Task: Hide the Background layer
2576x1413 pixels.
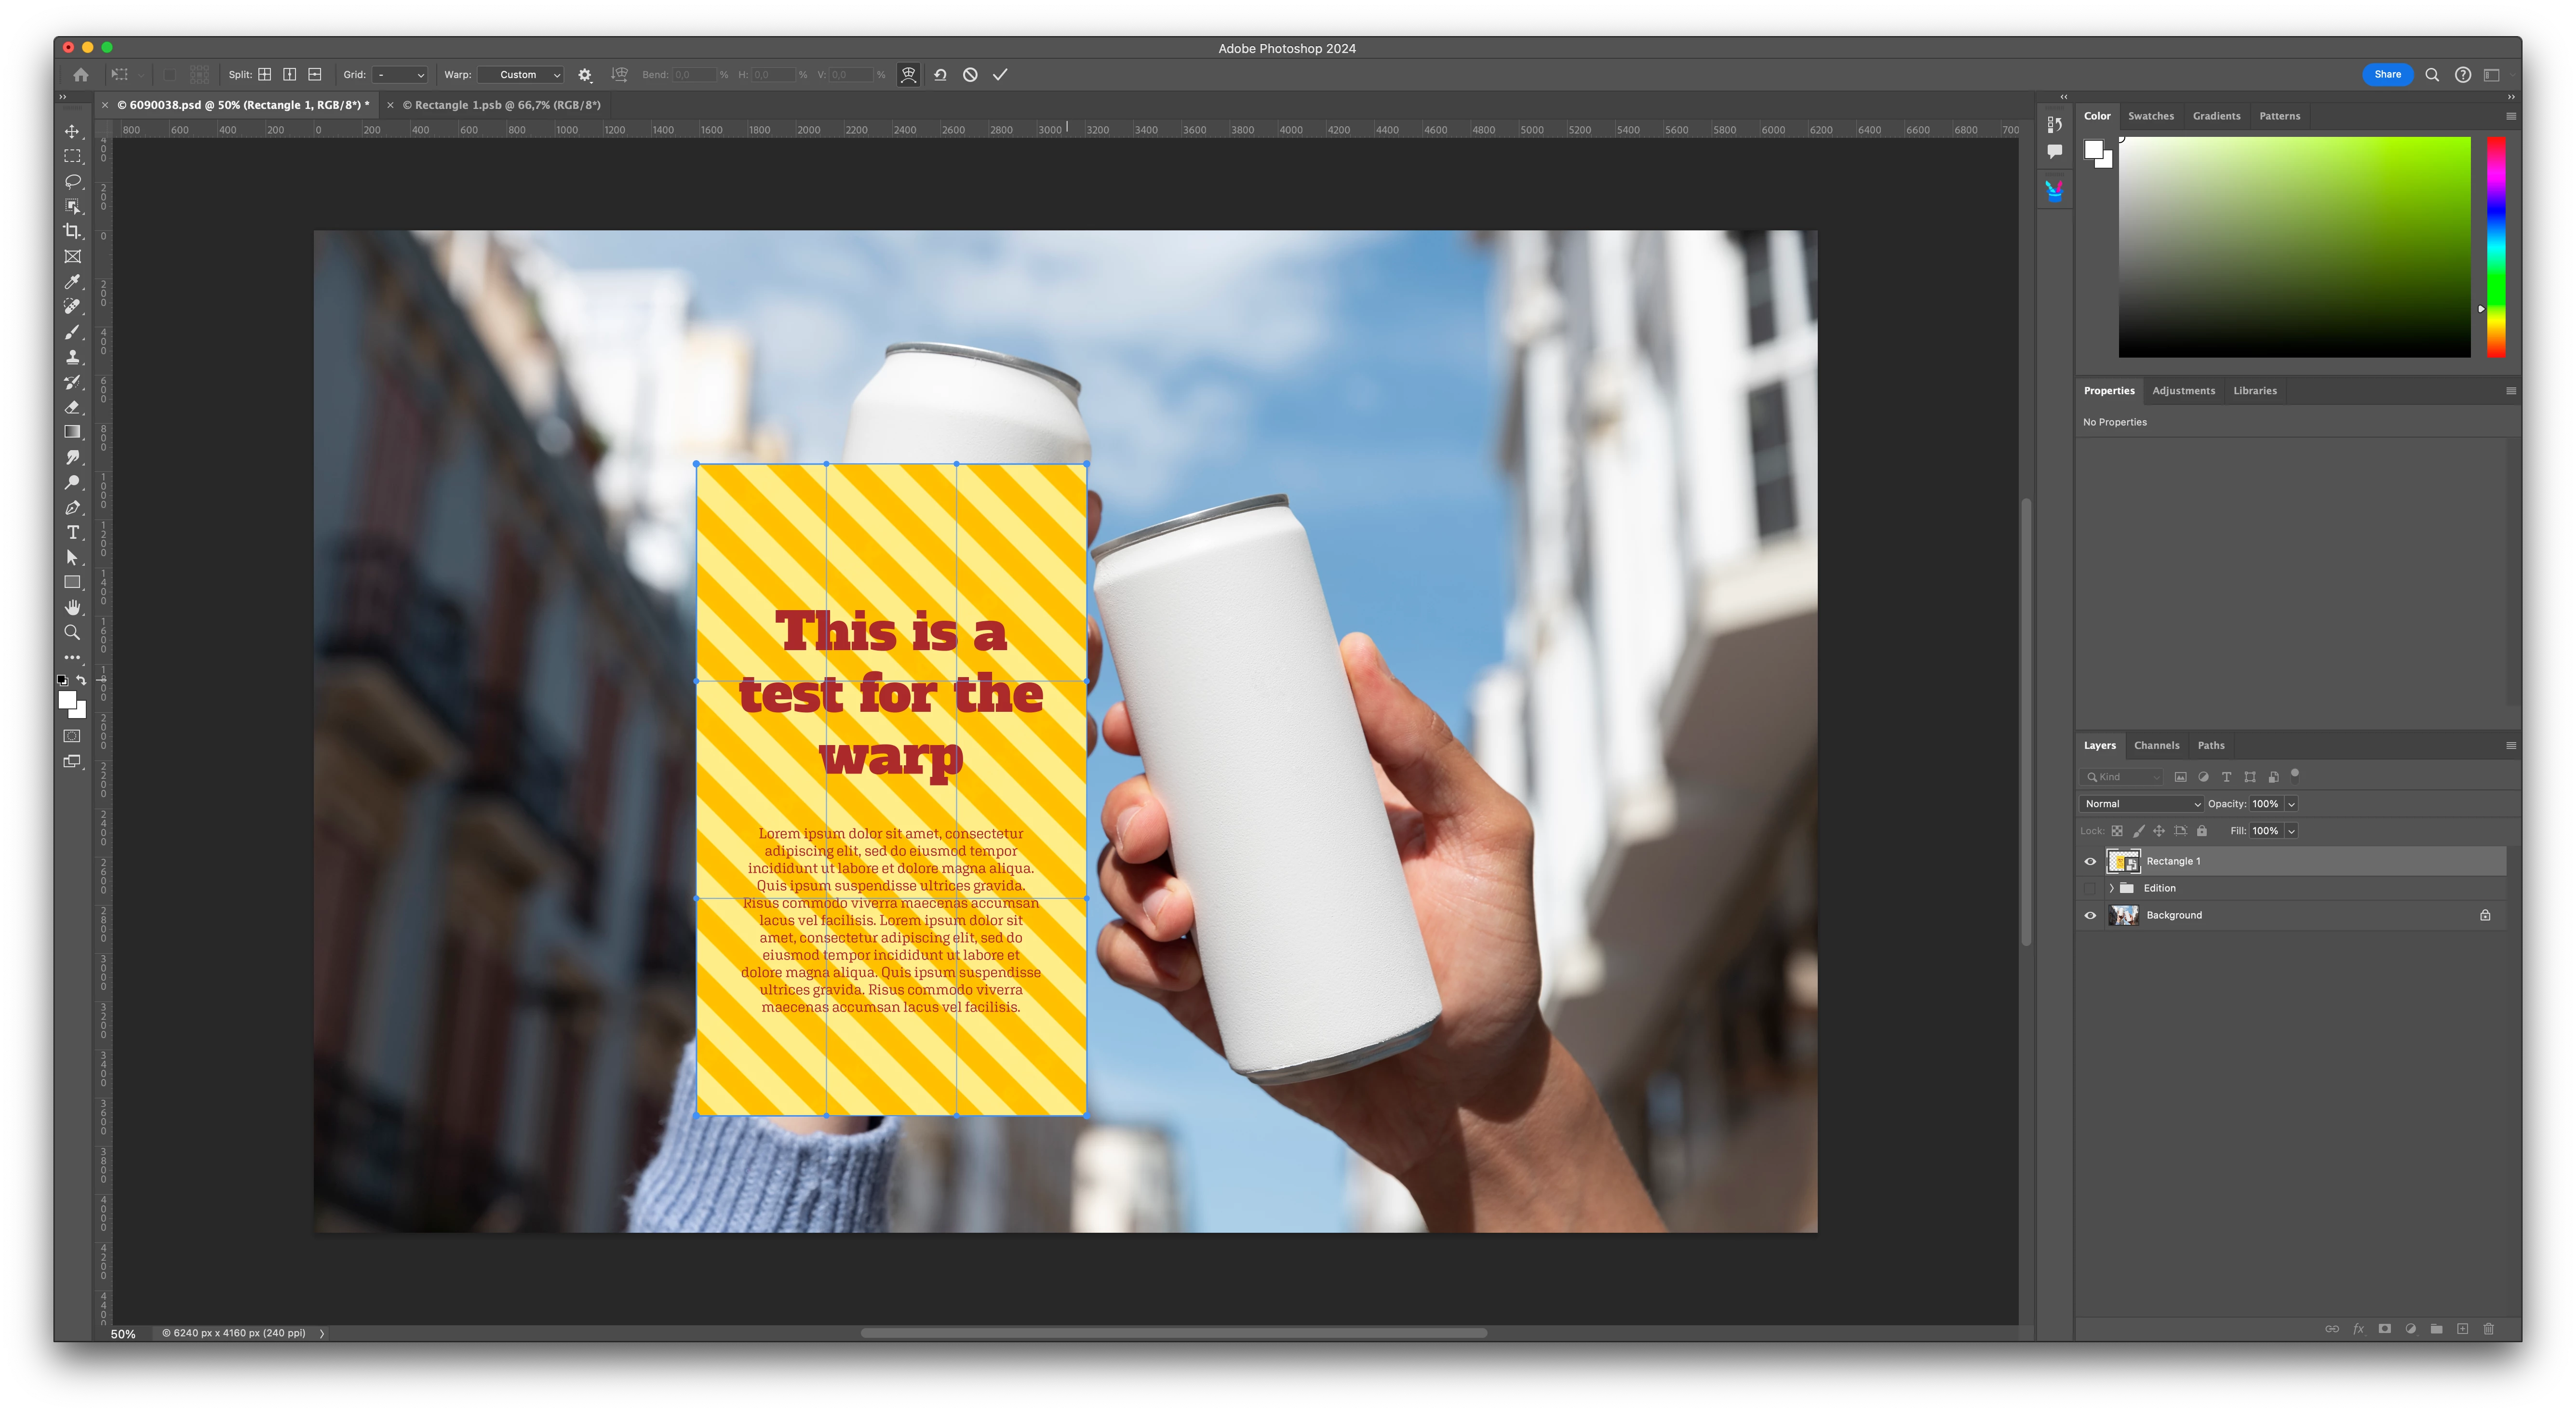Action: coord(2090,915)
